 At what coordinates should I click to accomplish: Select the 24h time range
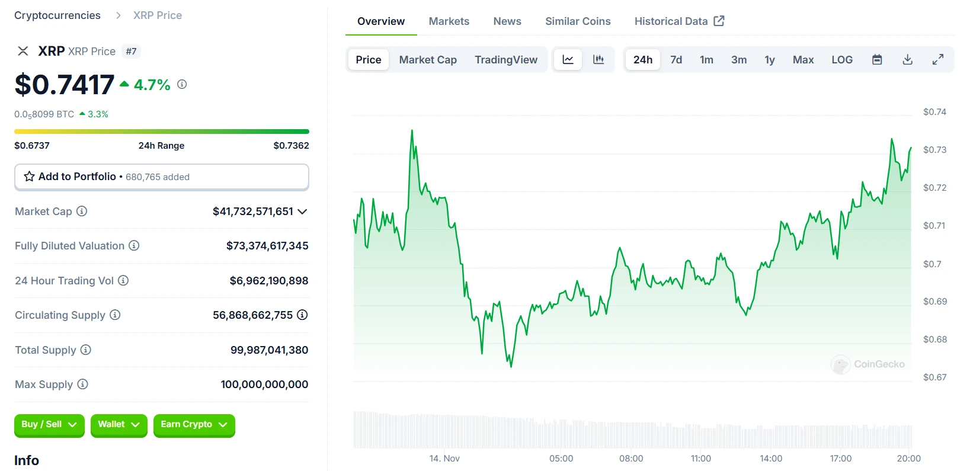[x=643, y=59]
